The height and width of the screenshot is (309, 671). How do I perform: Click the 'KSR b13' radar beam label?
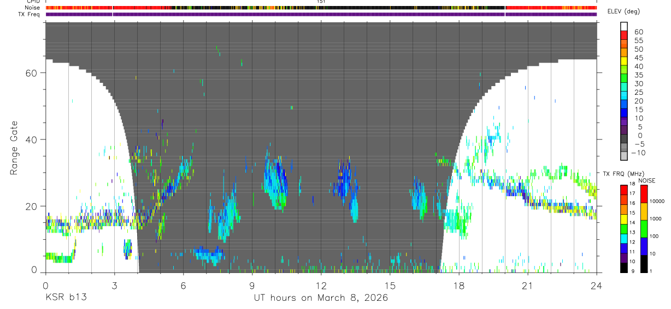pyautogui.click(x=66, y=298)
